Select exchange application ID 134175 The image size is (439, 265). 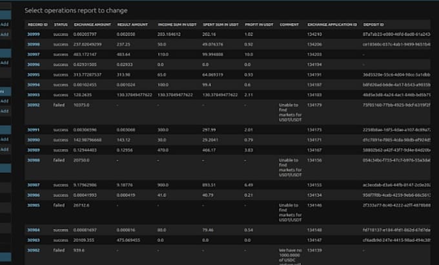click(x=314, y=130)
